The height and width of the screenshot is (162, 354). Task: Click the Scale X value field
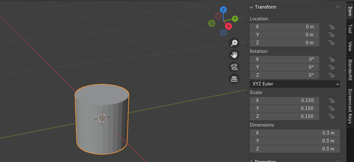[284, 100]
